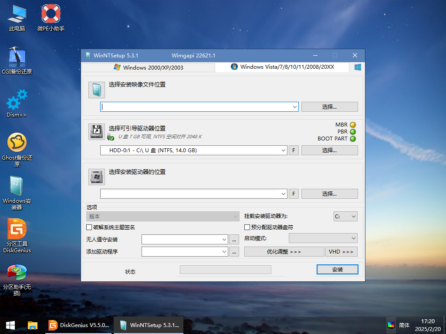The image size is (446, 334).
Task: Click the USB drive status icon
Action: tap(111, 137)
